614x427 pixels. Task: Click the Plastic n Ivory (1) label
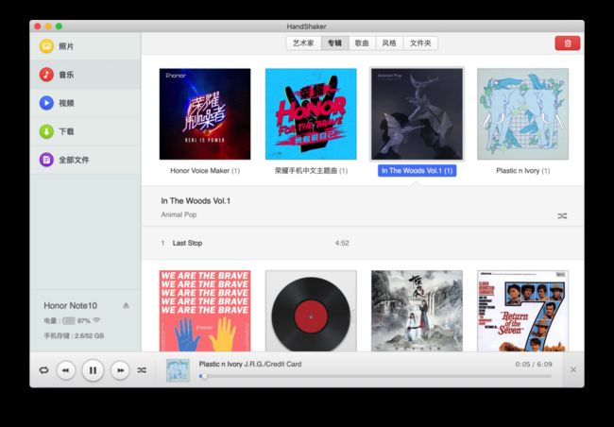tap(522, 171)
